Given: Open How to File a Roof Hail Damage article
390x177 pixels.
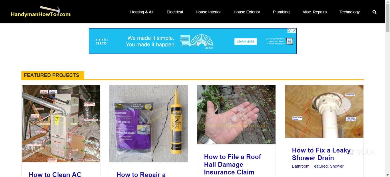Looking at the screenshot, I should 233,164.
